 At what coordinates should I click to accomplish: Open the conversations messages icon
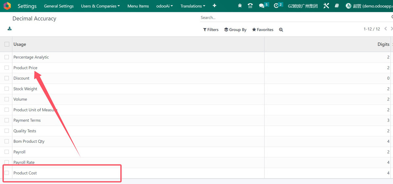tap(262, 6)
